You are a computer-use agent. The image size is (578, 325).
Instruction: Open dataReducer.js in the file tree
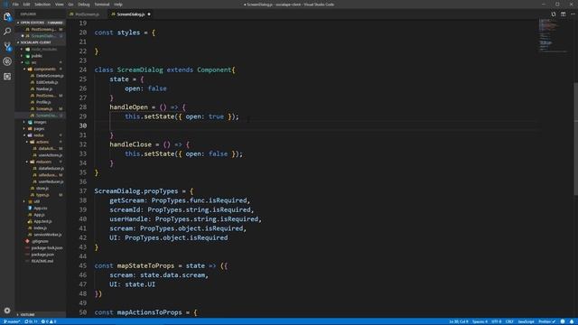click(51, 169)
